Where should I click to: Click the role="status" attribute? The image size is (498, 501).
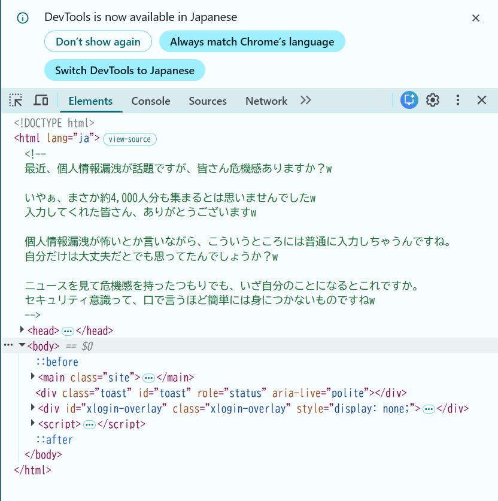coord(232,393)
